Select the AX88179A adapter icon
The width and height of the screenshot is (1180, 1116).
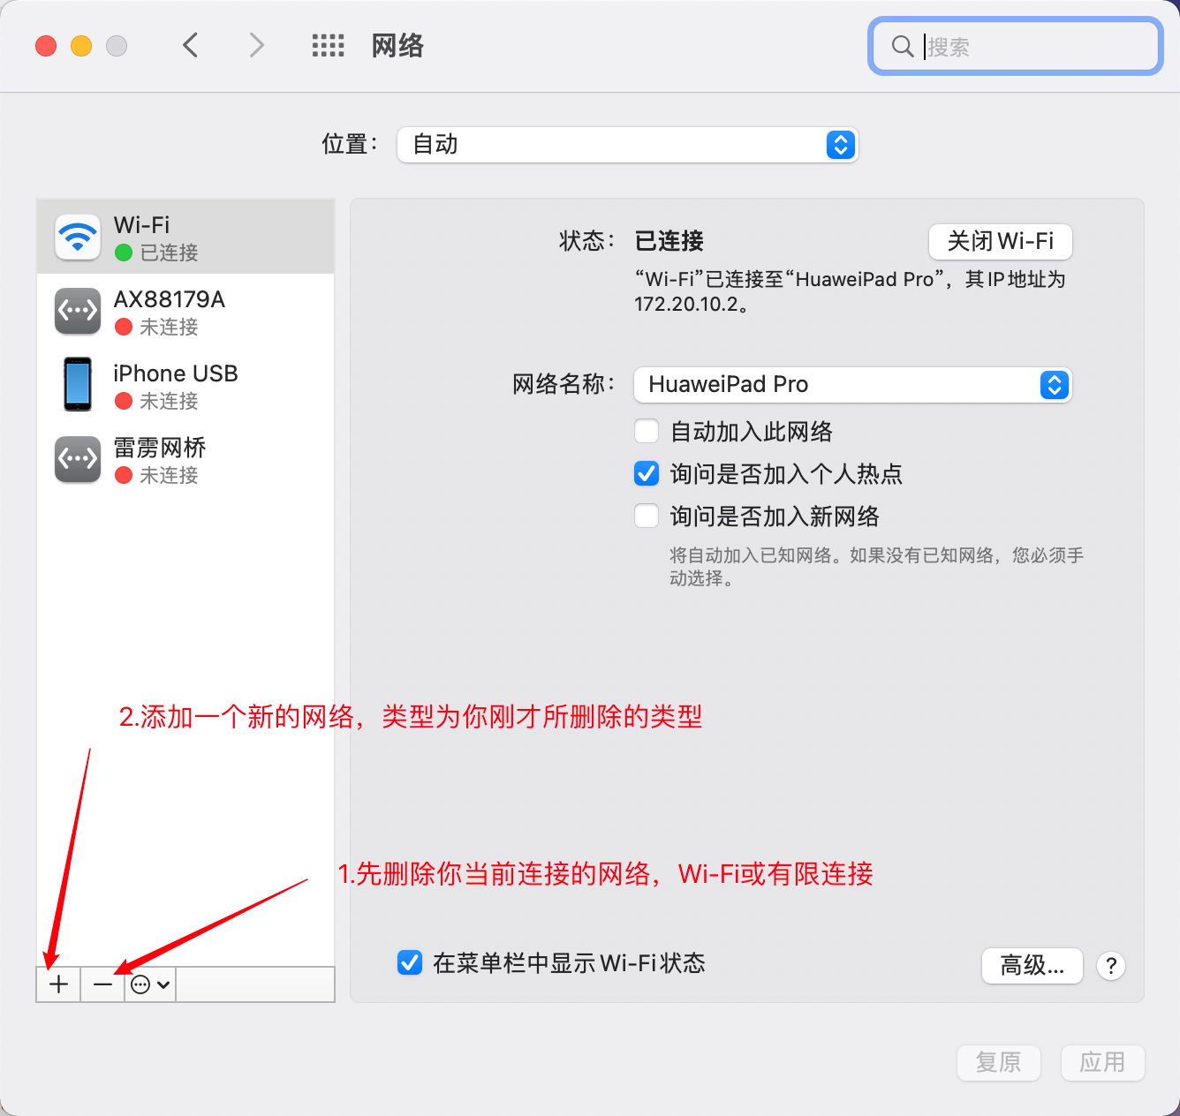tap(78, 311)
